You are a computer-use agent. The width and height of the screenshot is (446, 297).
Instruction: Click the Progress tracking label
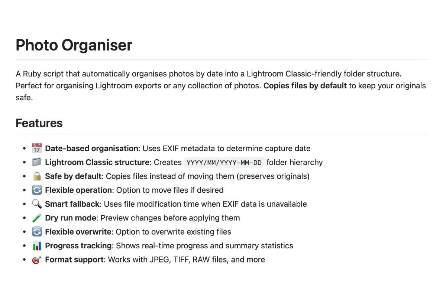(x=78, y=246)
